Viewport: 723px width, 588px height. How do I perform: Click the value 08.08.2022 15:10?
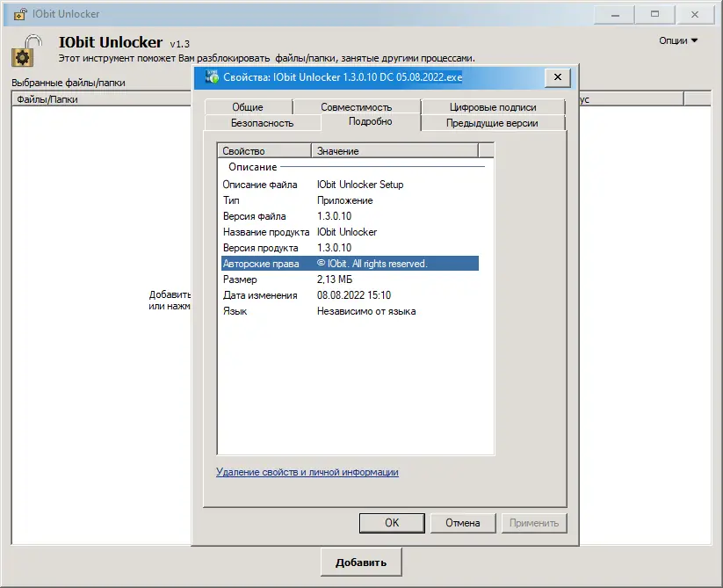tap(354, 295)
